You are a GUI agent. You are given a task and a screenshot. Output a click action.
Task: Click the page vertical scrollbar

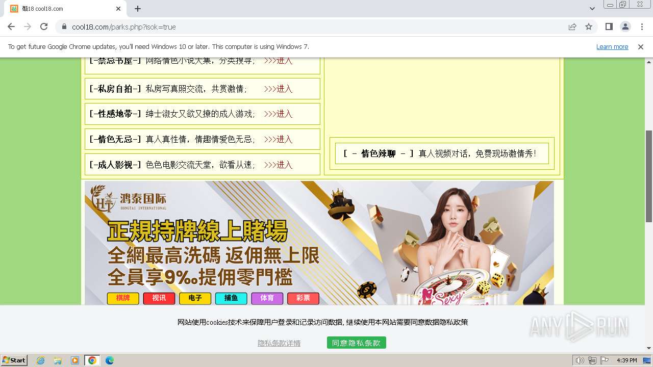[x=649, y=176]
